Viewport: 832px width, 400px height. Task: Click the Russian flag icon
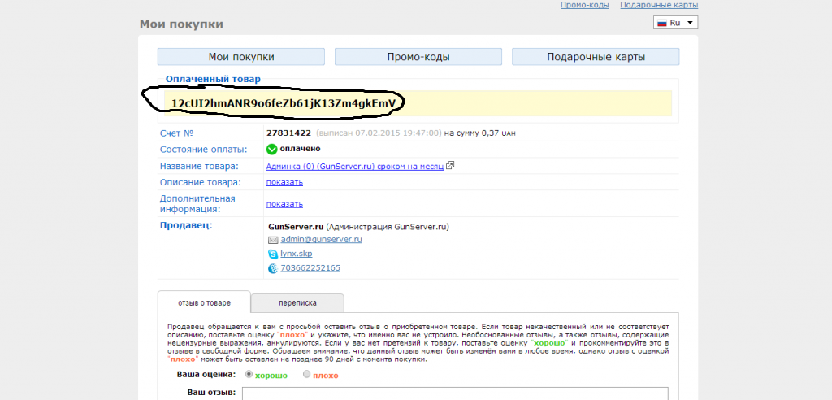[x=661, y=23]
